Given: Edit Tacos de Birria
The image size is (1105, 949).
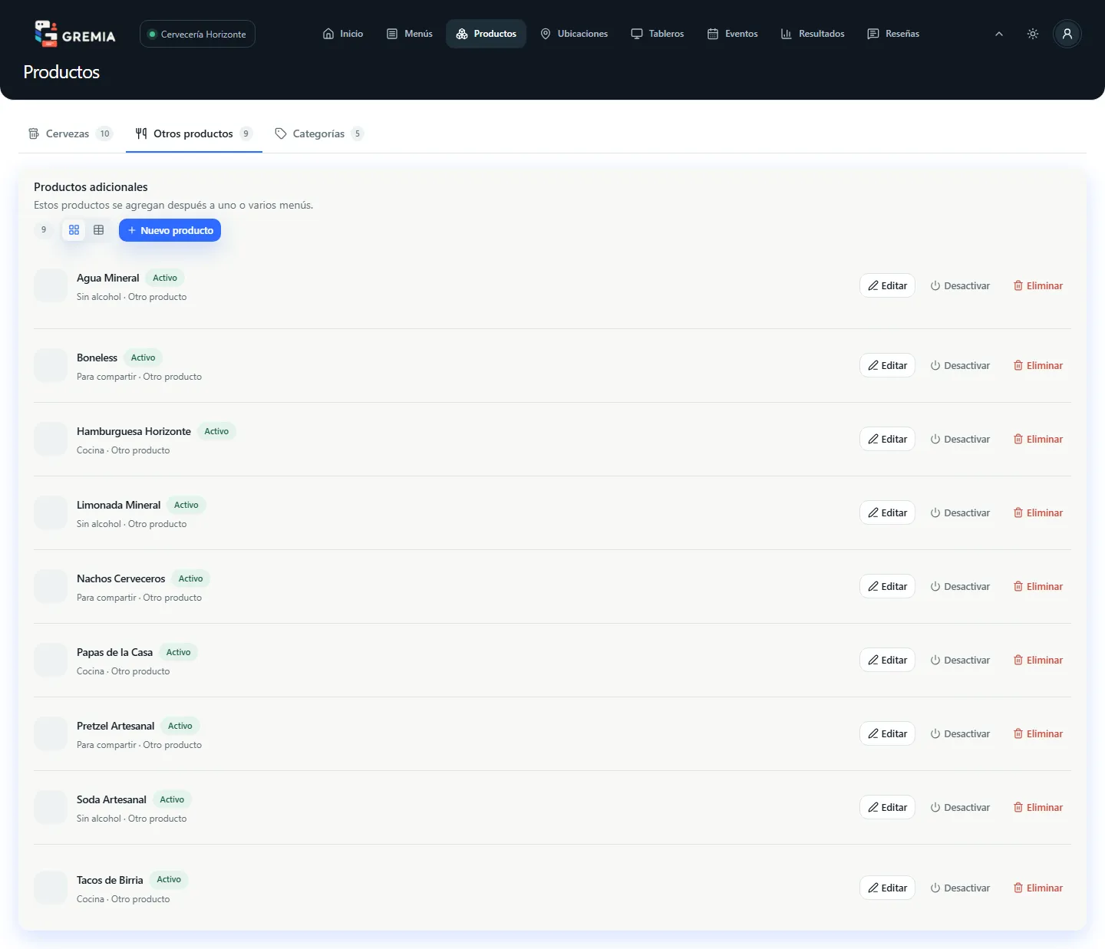Looking at the screenshot, I should pos(887,888).
